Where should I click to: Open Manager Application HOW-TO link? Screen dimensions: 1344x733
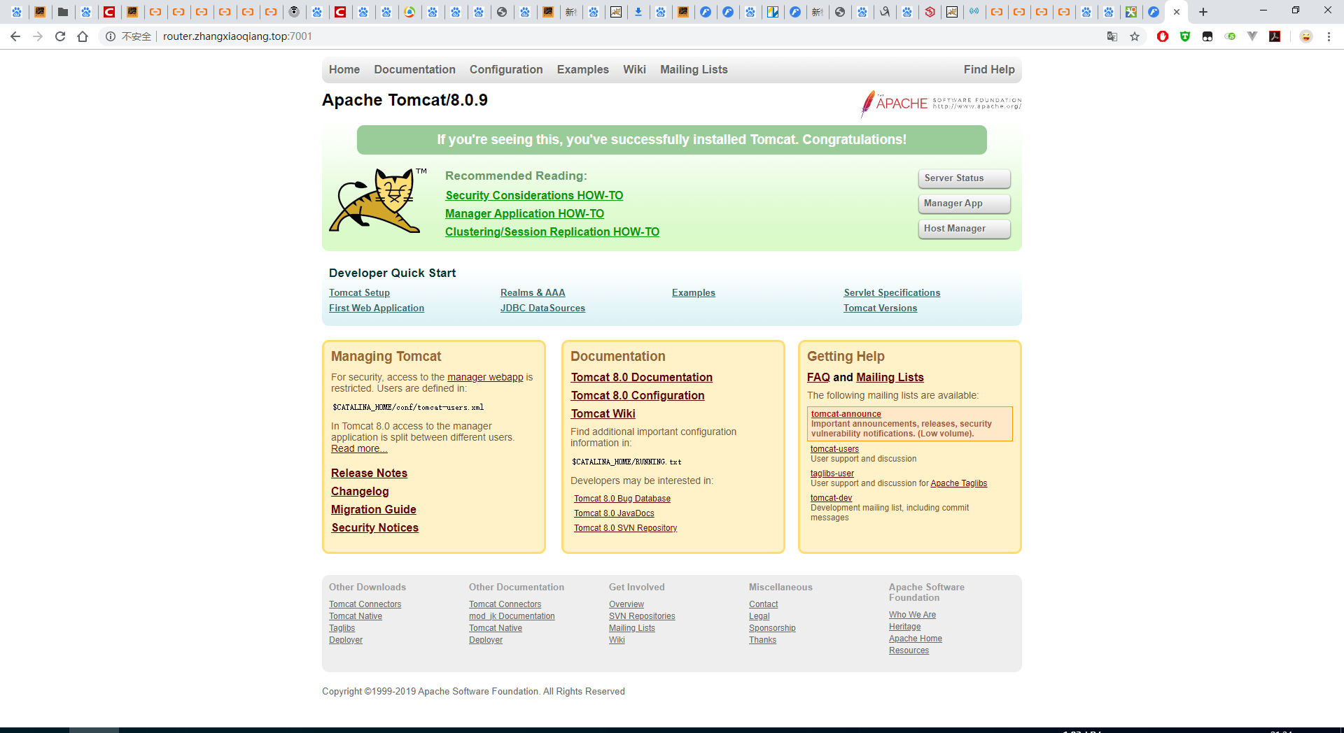524,214
